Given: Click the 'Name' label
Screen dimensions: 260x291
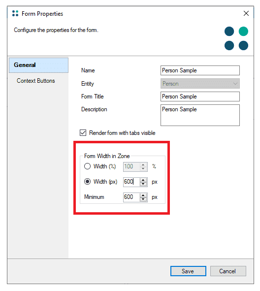Looking at the screenshot, I should (88, 70).
